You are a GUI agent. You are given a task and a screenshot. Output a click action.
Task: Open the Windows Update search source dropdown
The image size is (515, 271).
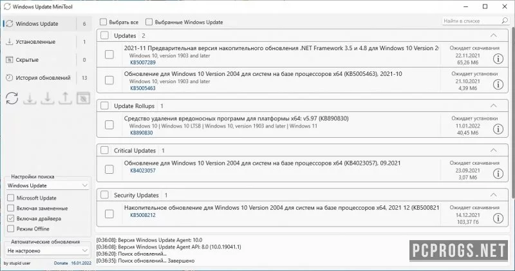pyautogui.click(x=48, y=185)
